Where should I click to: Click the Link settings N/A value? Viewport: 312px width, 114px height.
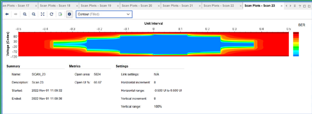click(x=156, y=74)
